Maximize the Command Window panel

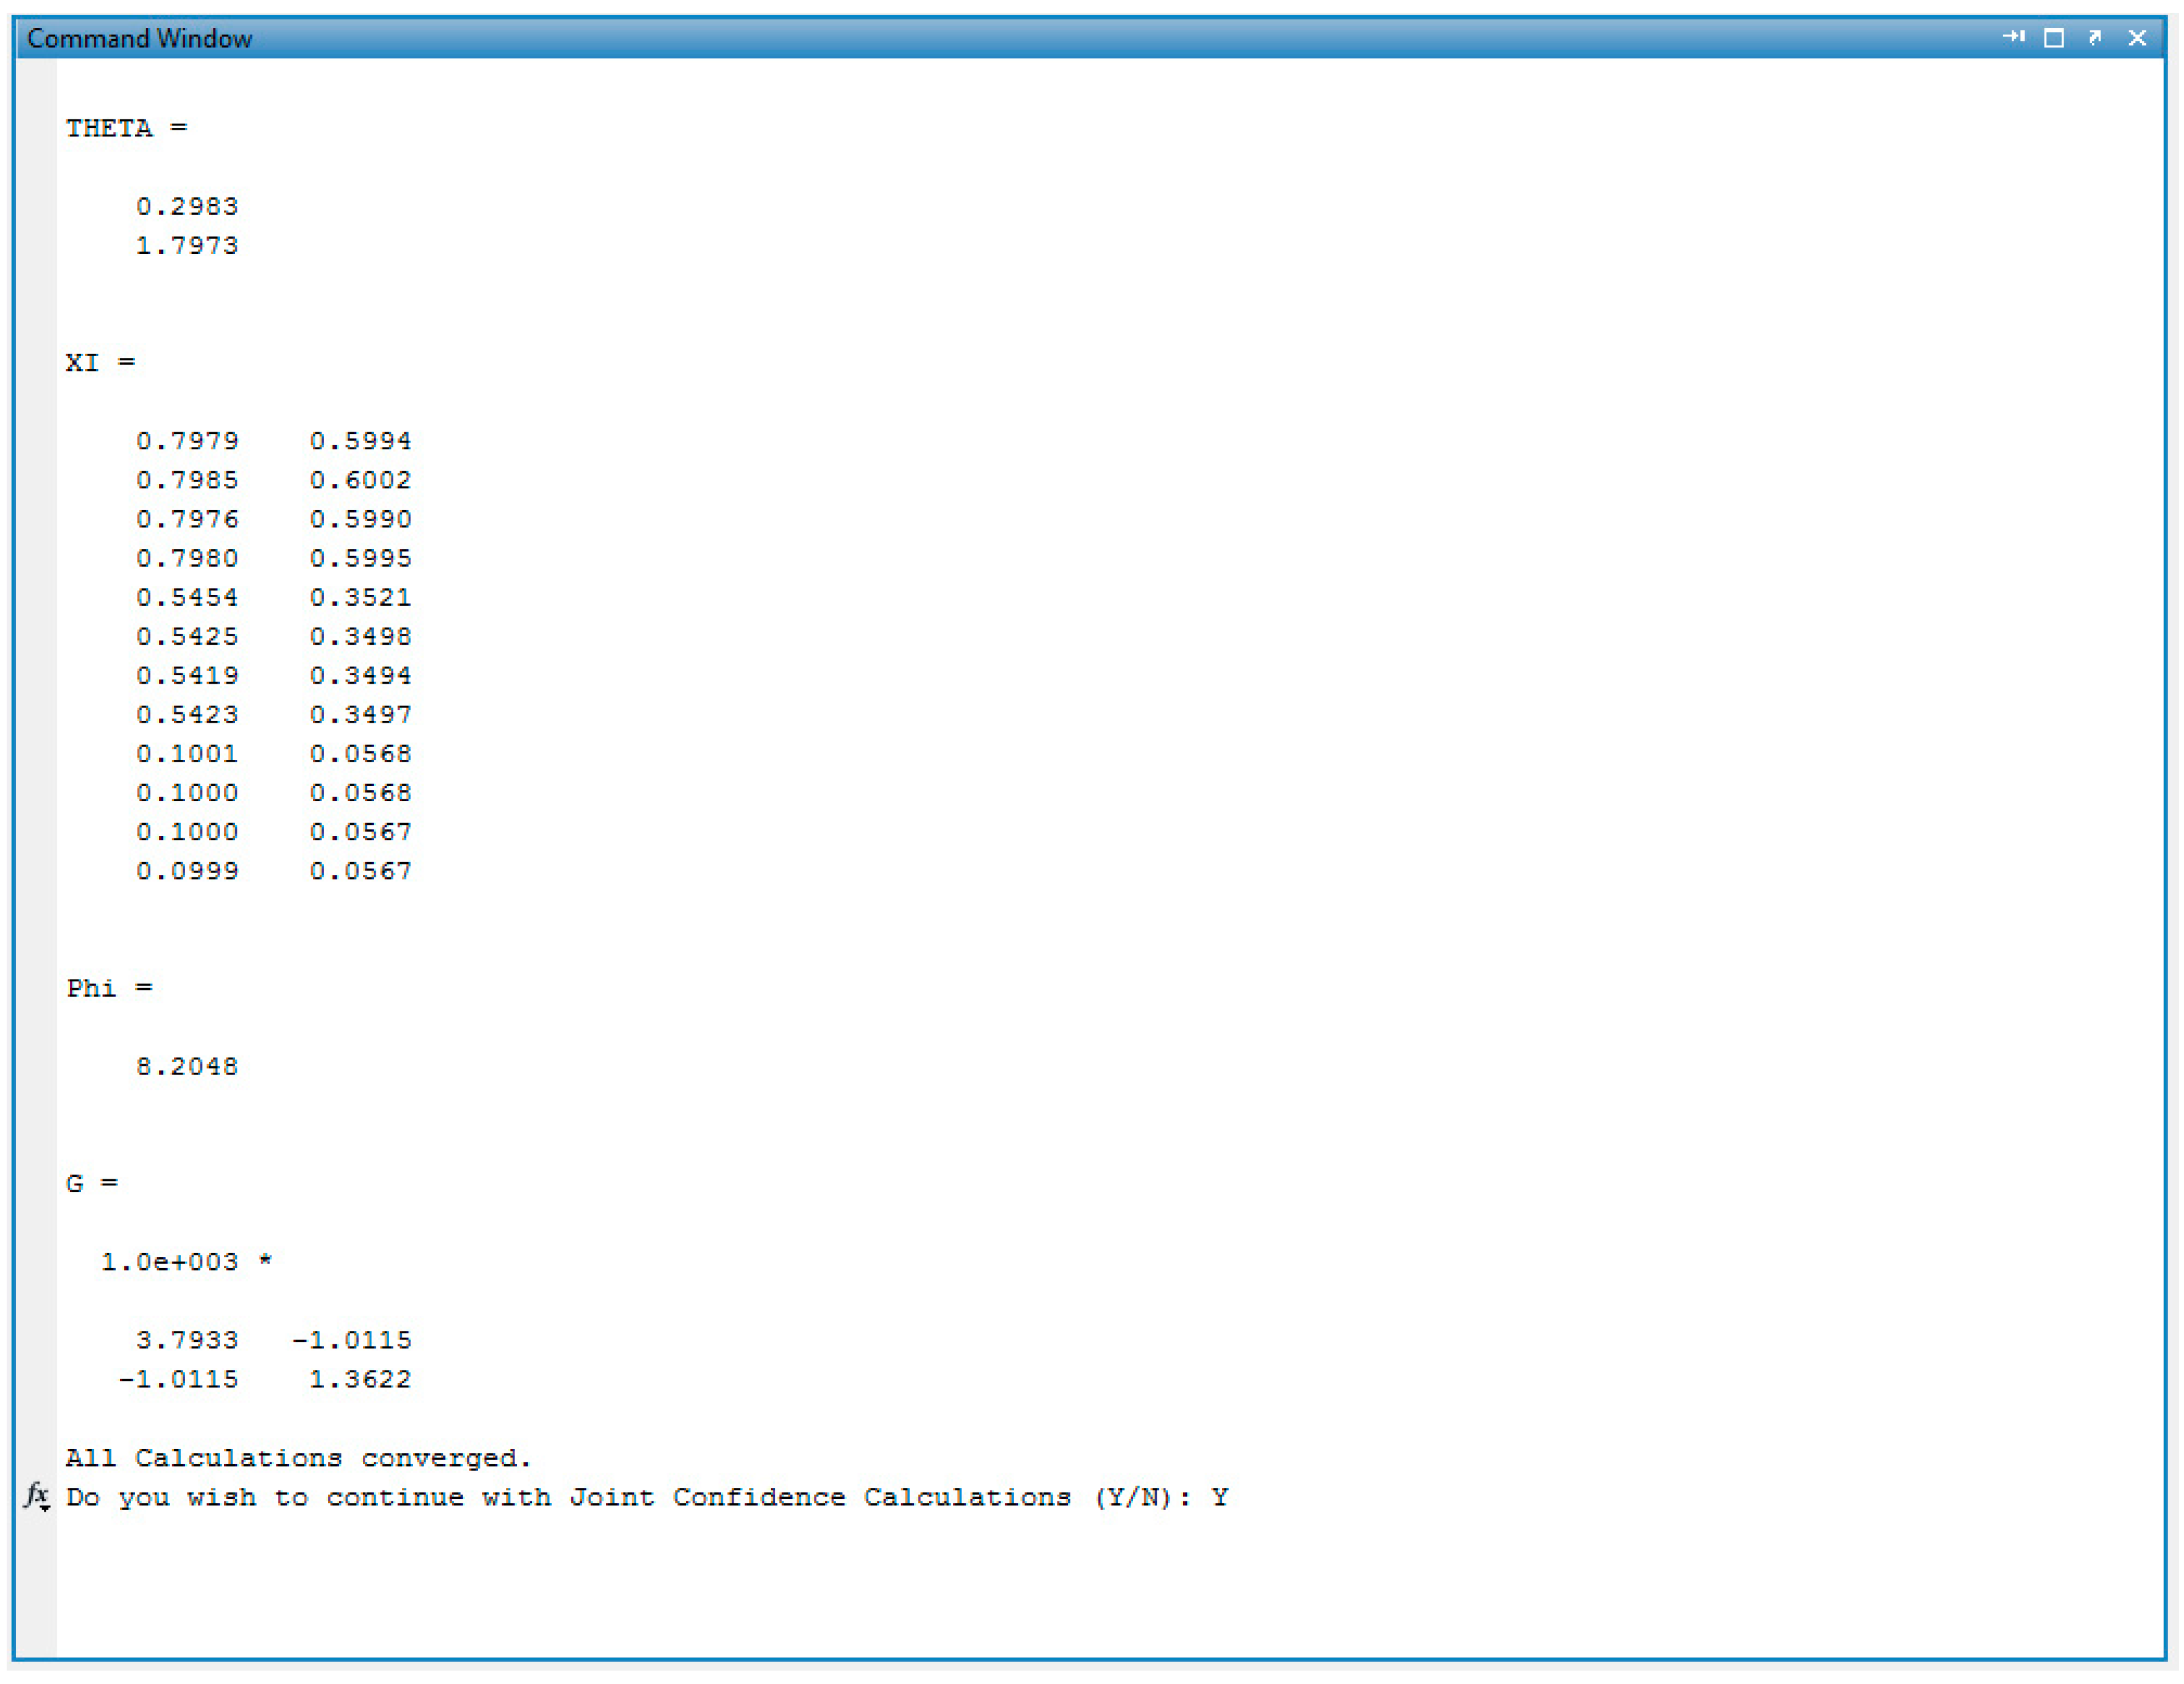coord(2054,38)
